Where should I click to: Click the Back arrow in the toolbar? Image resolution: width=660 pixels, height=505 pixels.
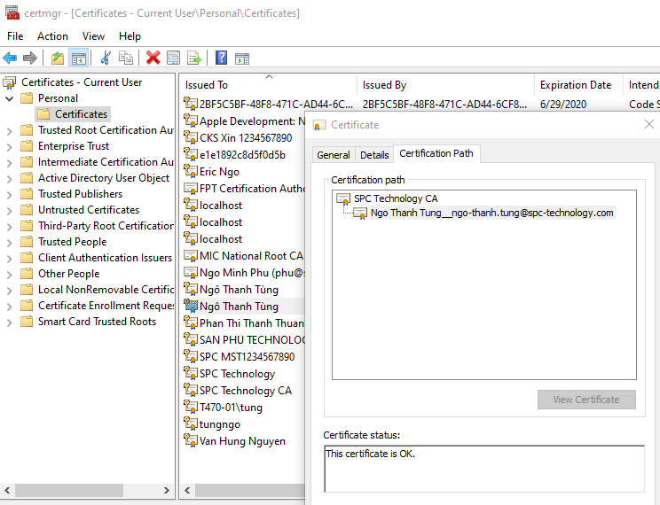(10, 58)
